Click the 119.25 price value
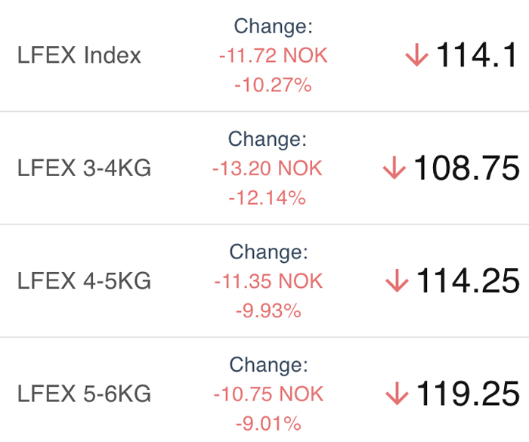The image size is (529, 442). point(468,394)
